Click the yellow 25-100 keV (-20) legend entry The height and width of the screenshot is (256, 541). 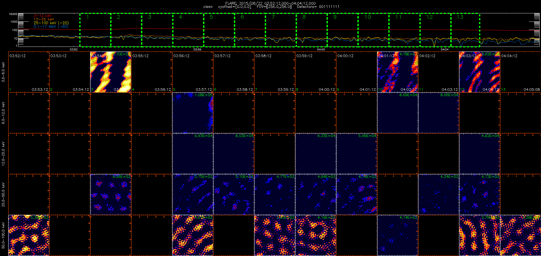(x=51, y=23)
